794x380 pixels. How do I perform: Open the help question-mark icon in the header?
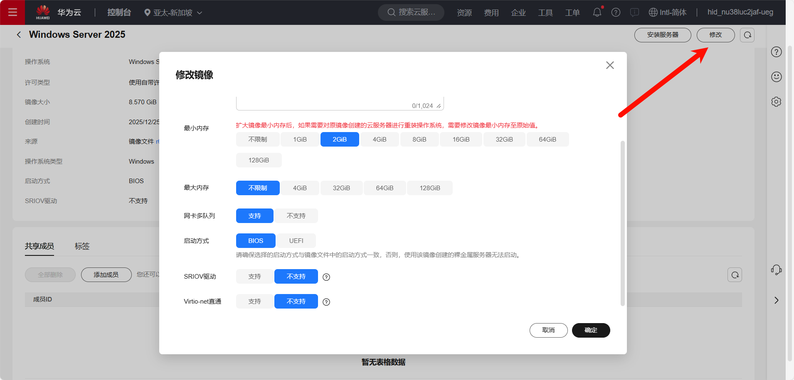coord(616,12)
